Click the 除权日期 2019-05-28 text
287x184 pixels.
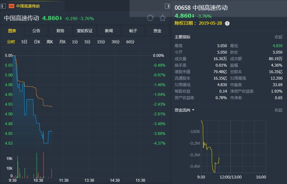click(x=198, y=23)
